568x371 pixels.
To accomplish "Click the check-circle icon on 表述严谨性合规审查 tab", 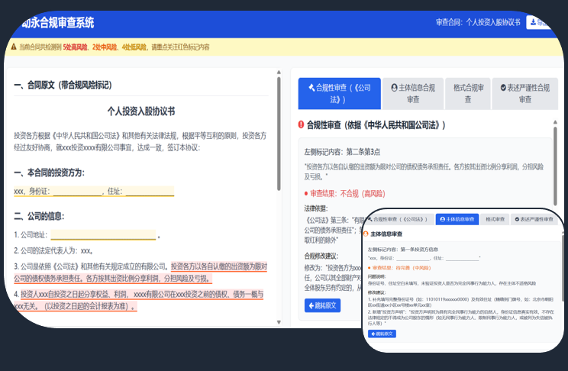I will pyautogui.click(x=503, y=87).
